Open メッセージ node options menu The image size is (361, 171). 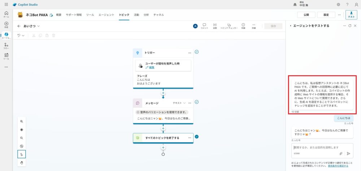[190, 103]
